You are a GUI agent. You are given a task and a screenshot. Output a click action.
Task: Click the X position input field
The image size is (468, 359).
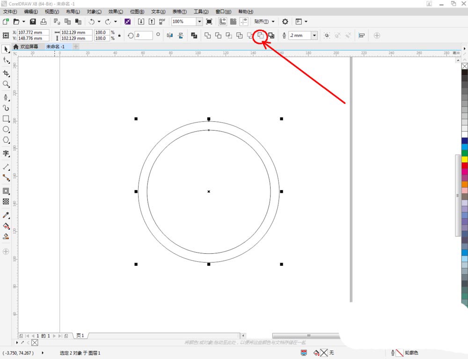point(33,32)
